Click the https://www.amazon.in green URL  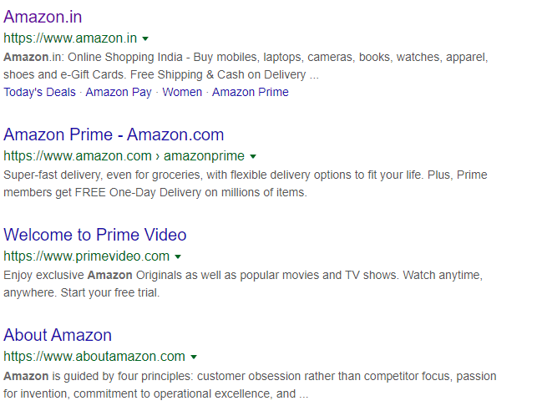pos(70,38)
